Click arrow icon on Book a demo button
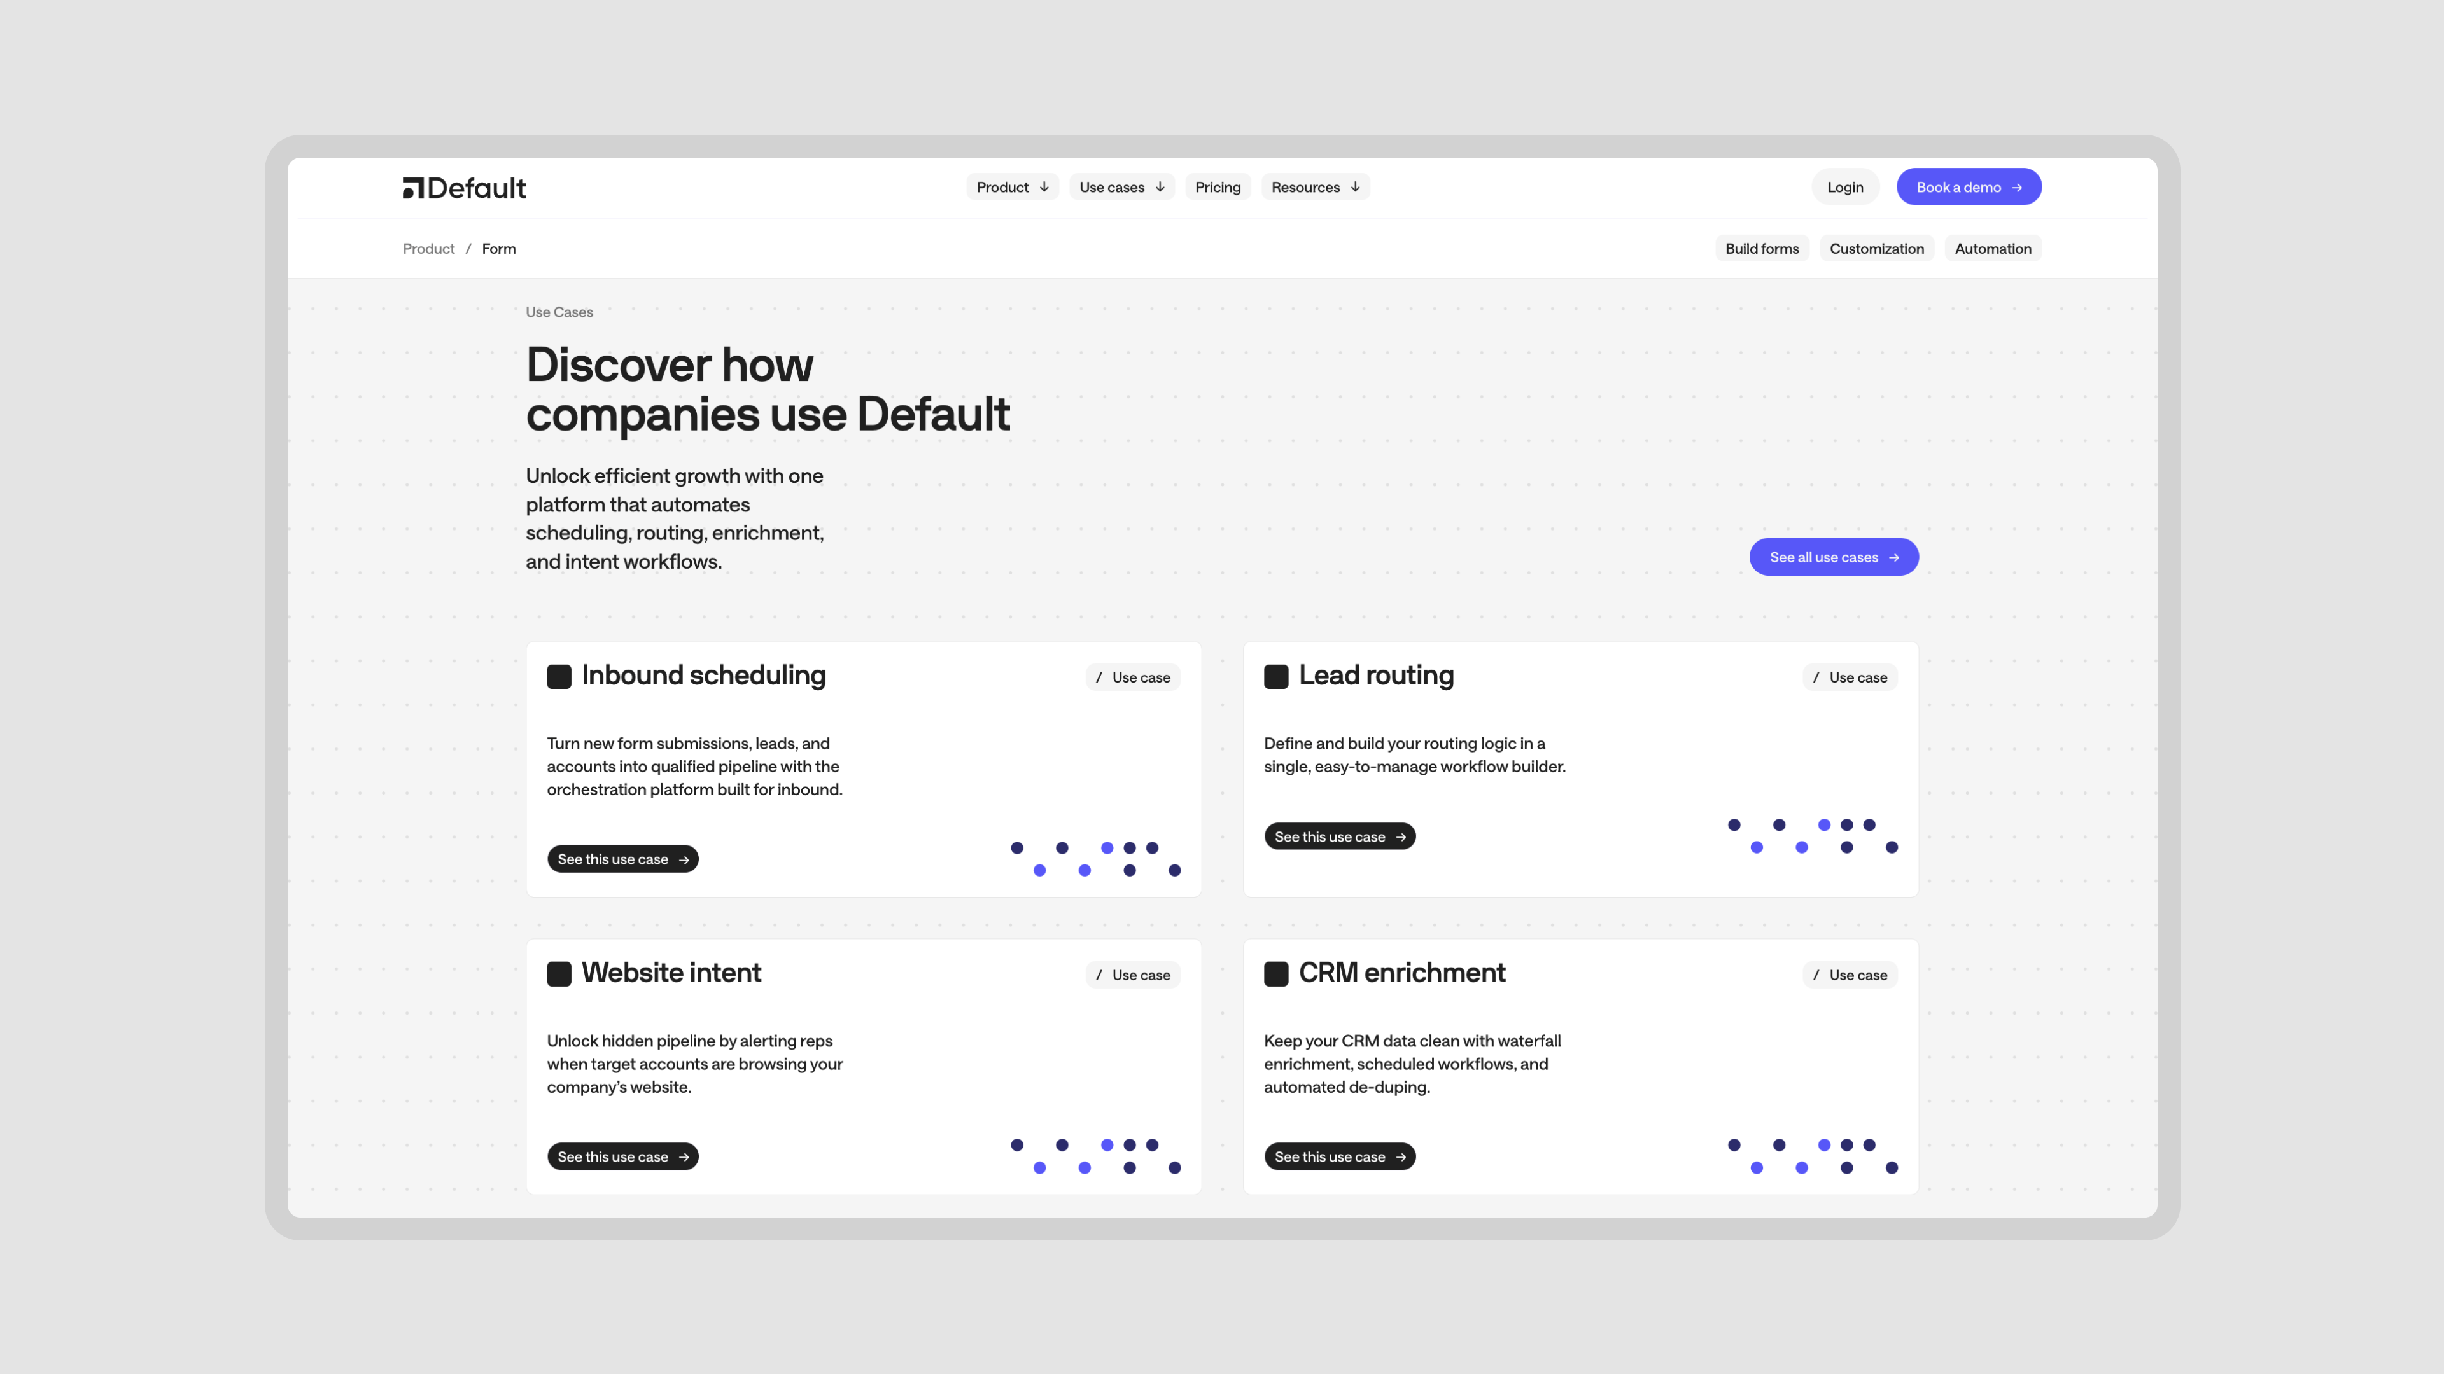 [x=2017, y=188]
